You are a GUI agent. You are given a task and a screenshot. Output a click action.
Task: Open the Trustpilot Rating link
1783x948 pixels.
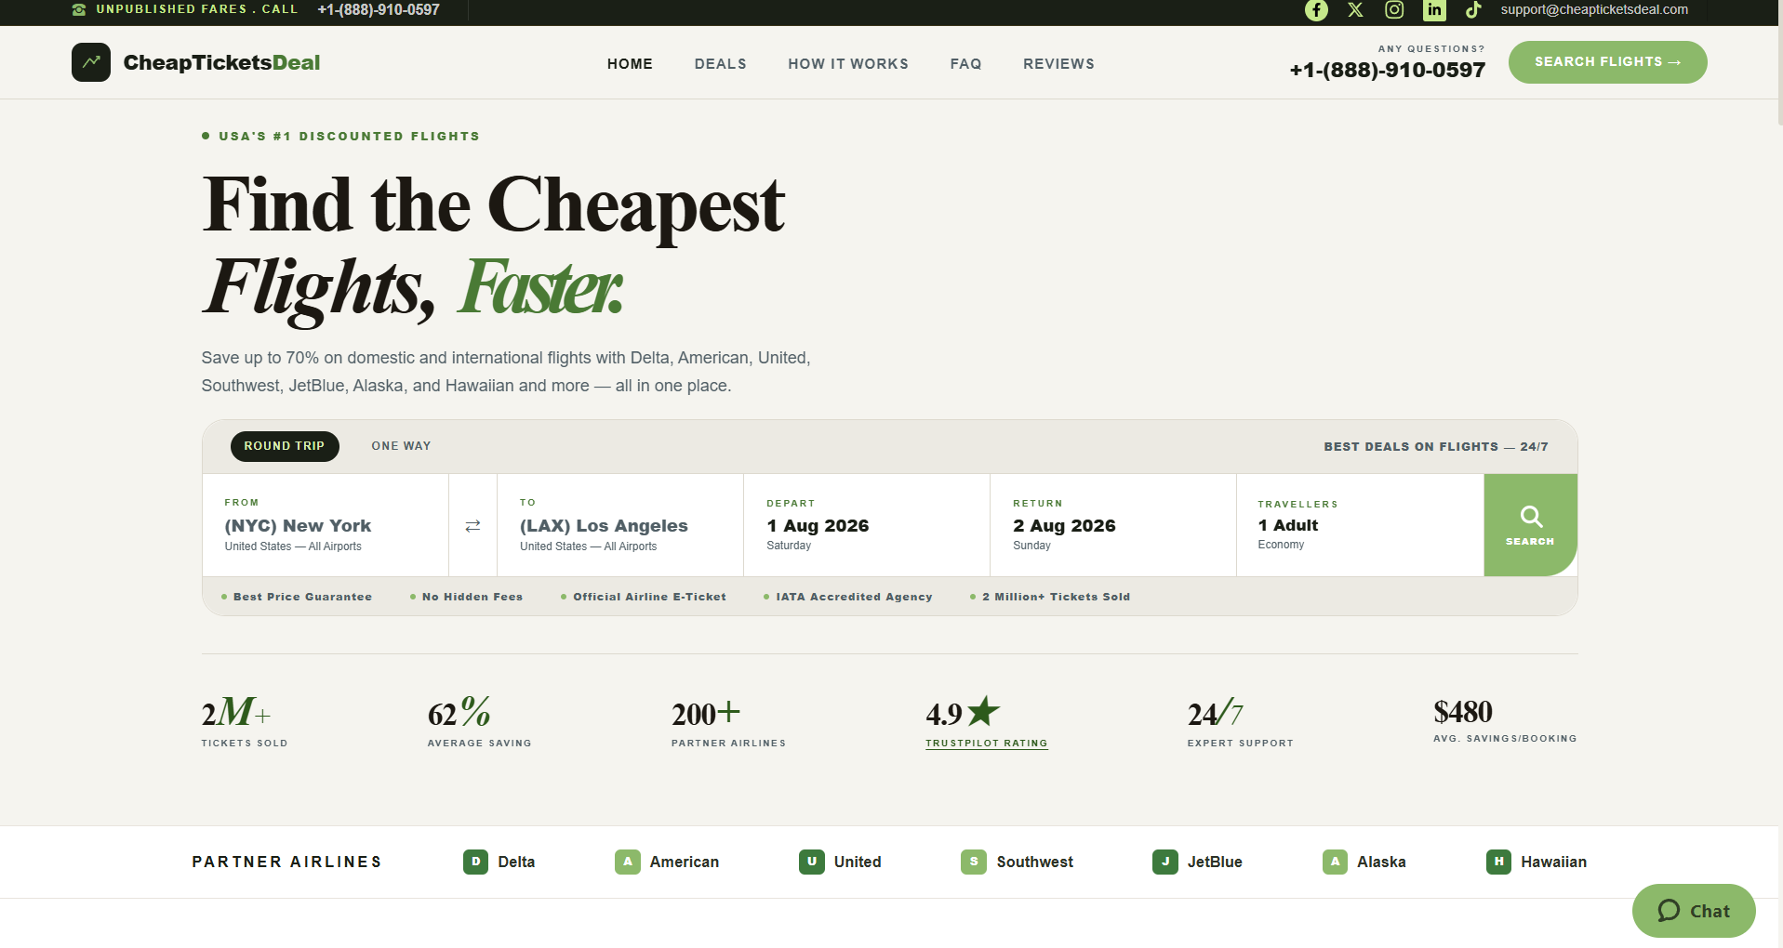987,744
